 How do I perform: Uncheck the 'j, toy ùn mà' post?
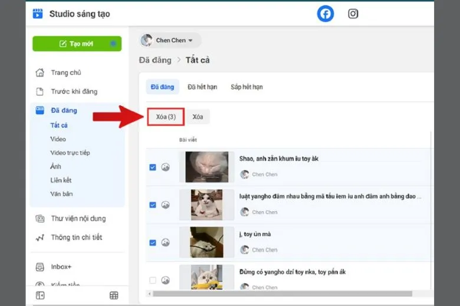click(x=153, y=243)
